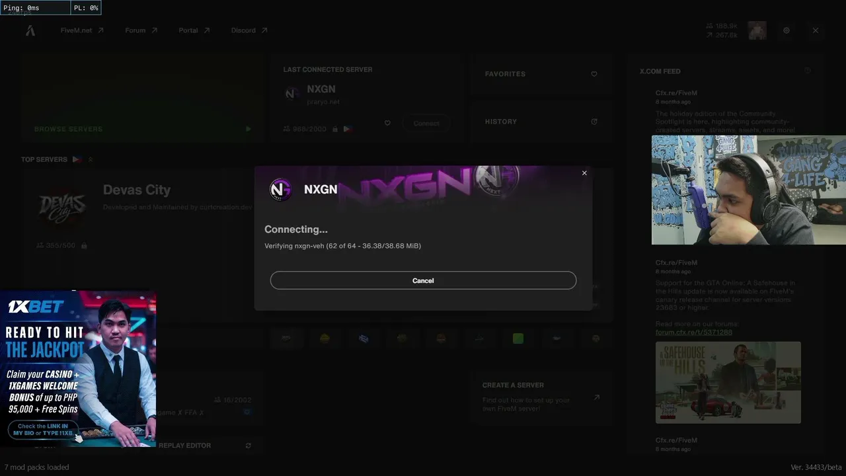Image resolution: width=846 pixels, height=476 pixels.
Task: Click the X.COM FEED heading
Action: [x=660, y=71]
